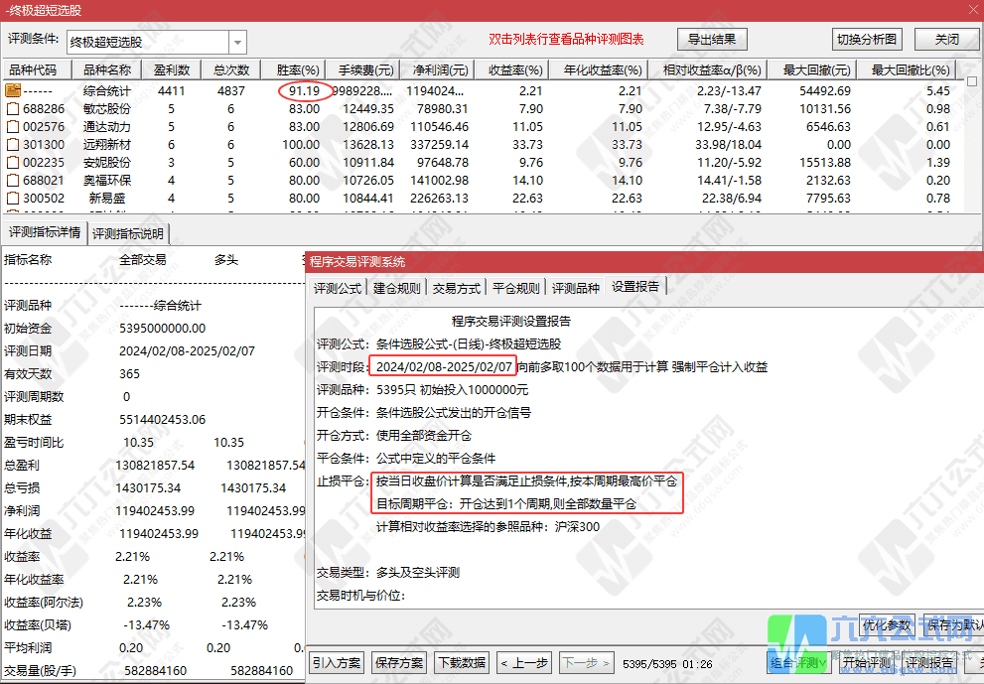Enable the checkbox for stock 688286 敏捷股份
The image size is (984, 684).
[x=14, y=108]
